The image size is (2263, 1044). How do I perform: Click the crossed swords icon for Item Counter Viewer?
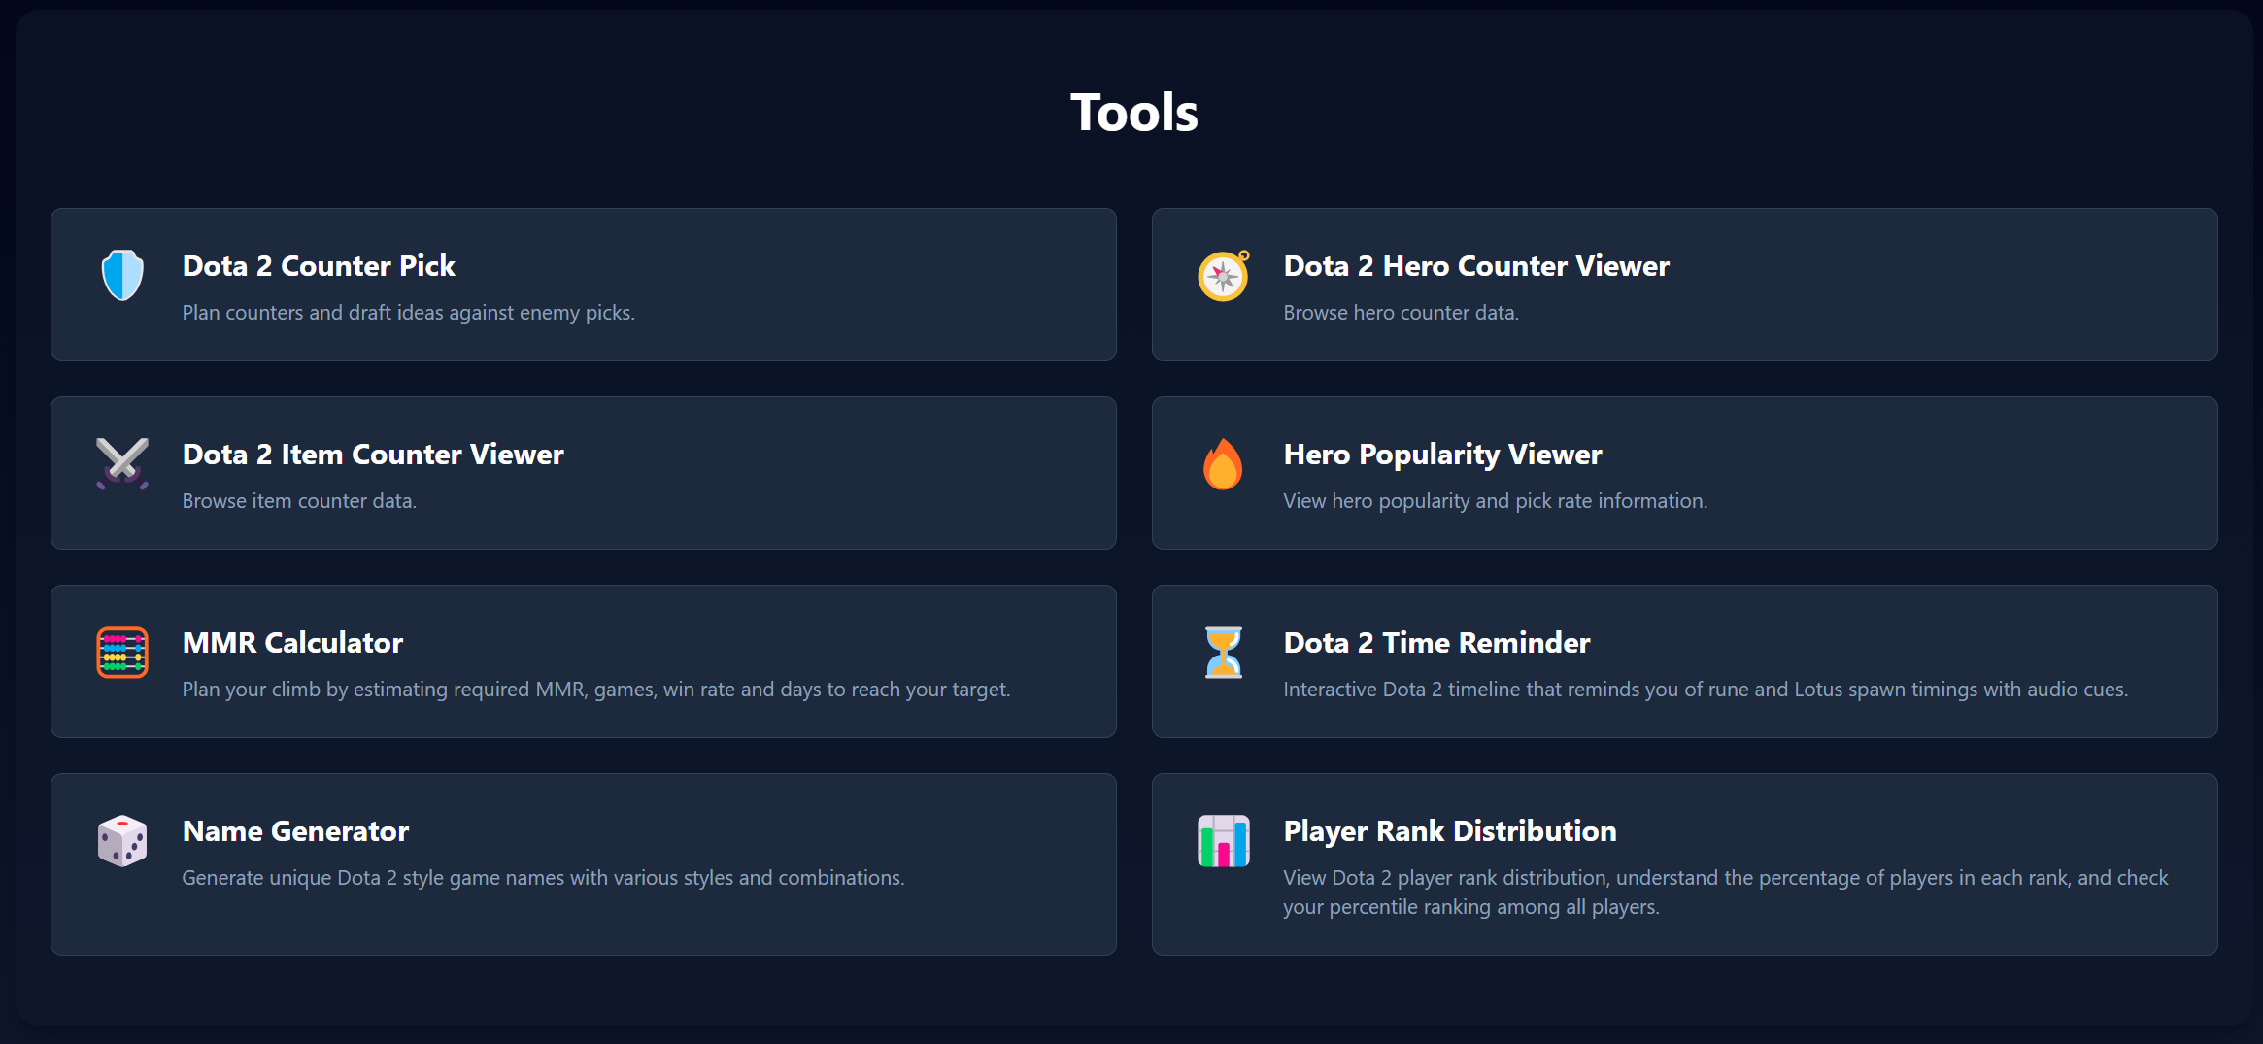[121, 463]
